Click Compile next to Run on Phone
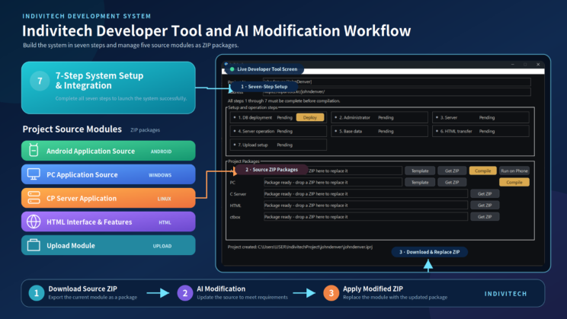The width and height of the screenshot is (567, 319). (482, 171)
